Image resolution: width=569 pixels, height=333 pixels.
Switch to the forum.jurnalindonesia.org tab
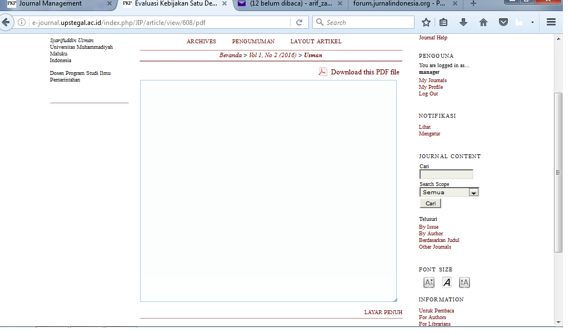[403, 4]
